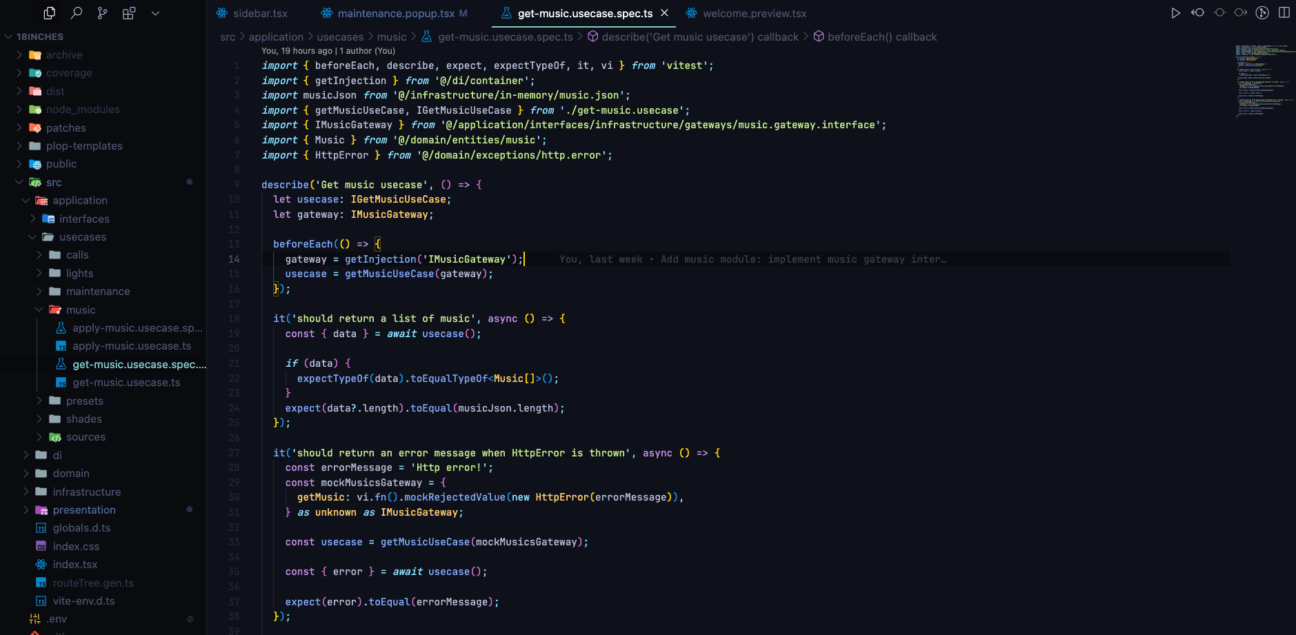The width and height of the screenshot is (1296, 635).
Task: Close the get-music.usecase.spec.ts tab
Action: [x=664, y=12]
